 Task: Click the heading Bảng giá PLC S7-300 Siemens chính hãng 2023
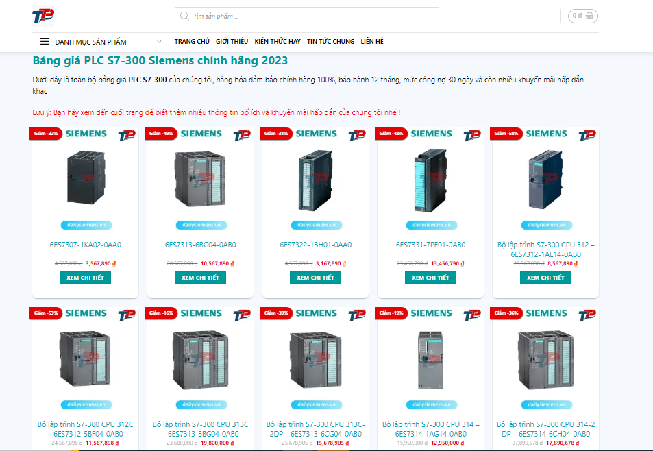click(x=160, y=61)
